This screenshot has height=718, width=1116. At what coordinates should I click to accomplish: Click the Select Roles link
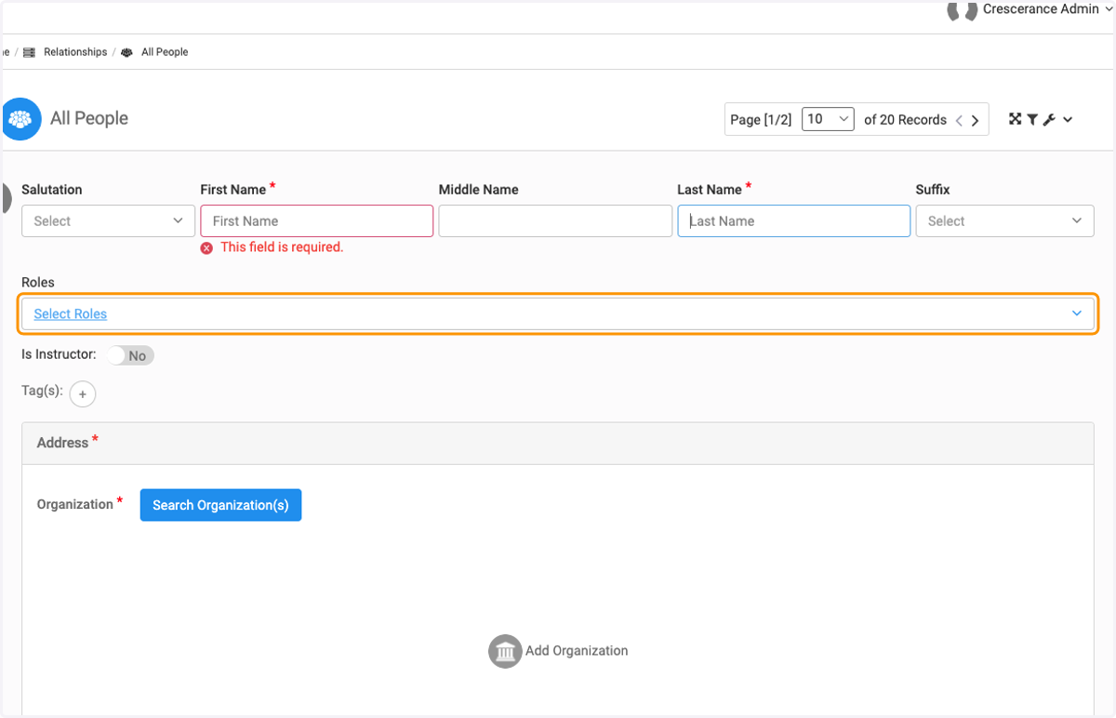pyautogui.click(x=71, y=314)
